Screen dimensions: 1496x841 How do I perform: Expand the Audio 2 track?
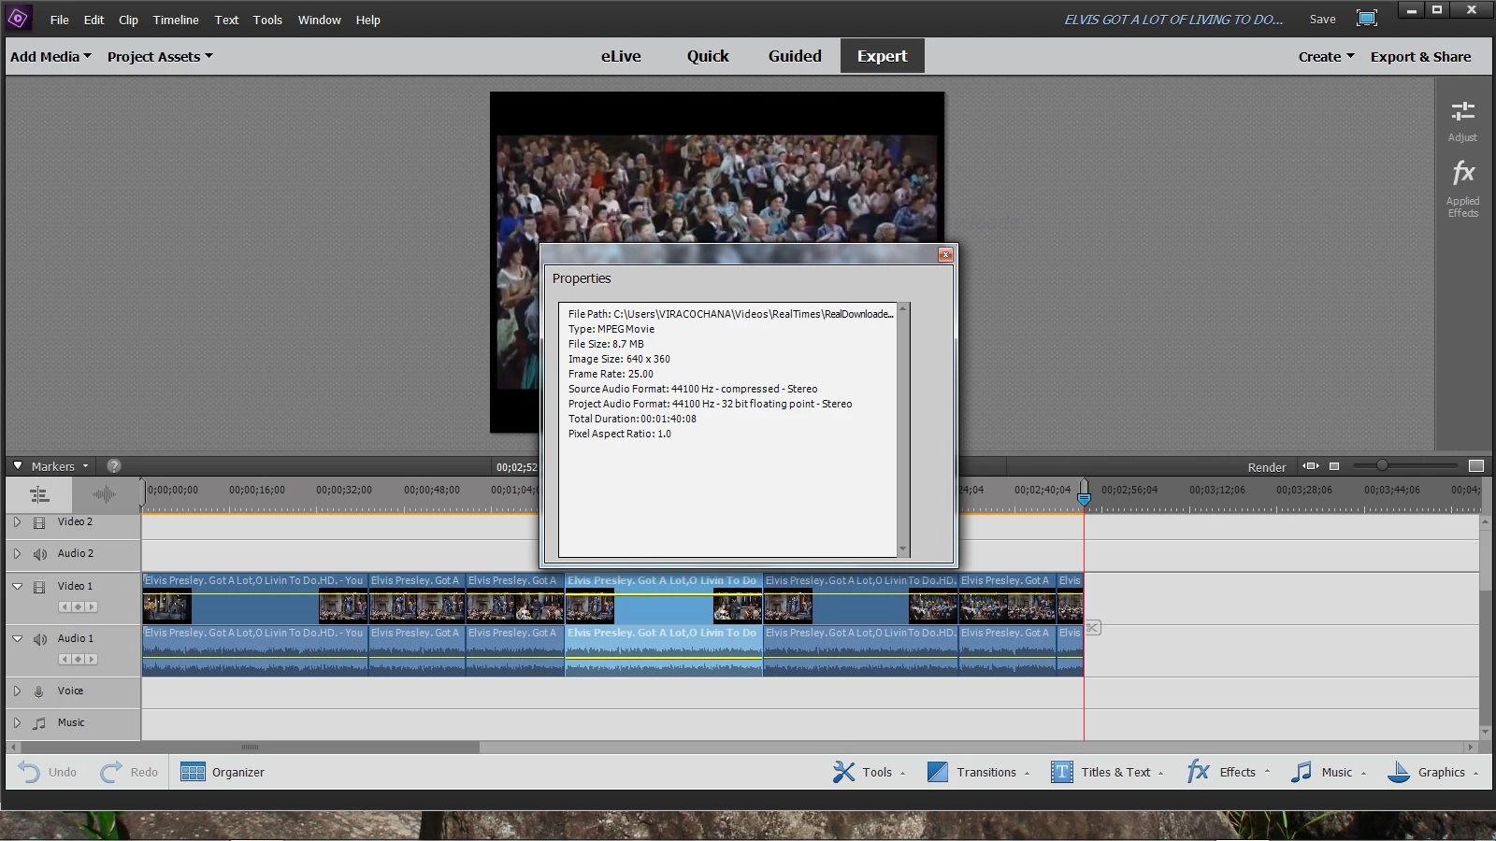point(17,554)
